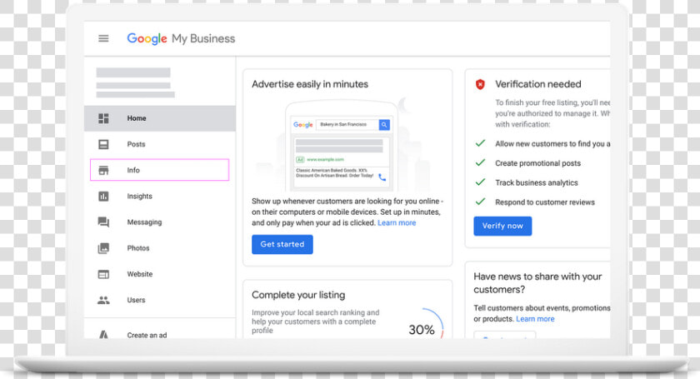The width and height of the screenshot is (700, 379).
Task: Go to Photos section
Action: 160,247
